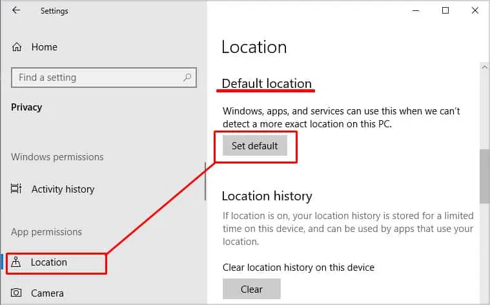Maximize the Settings window
Image resolution: width=490 pixels, height=305 pixels.
445,10
